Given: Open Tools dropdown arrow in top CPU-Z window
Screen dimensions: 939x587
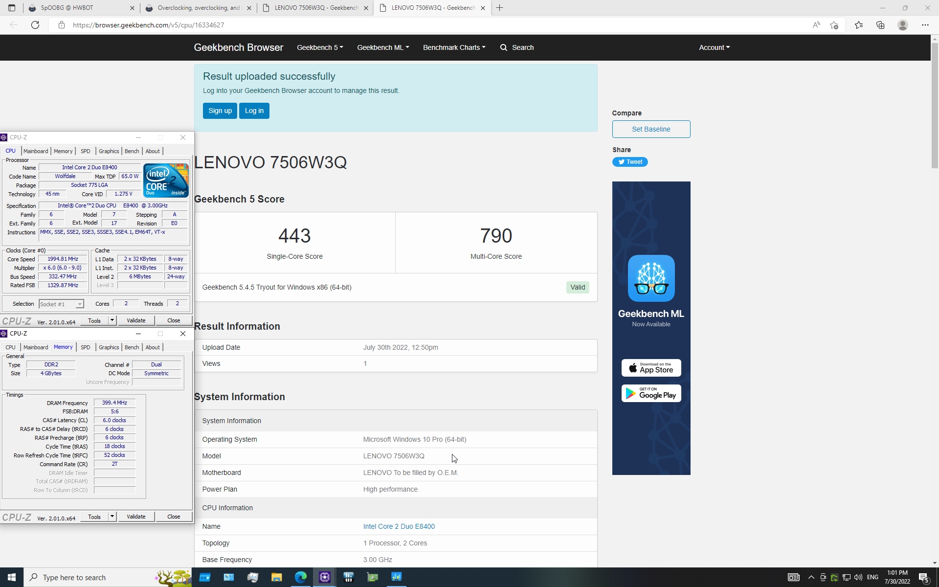Looking at the screenshot, I should (112, 320).
